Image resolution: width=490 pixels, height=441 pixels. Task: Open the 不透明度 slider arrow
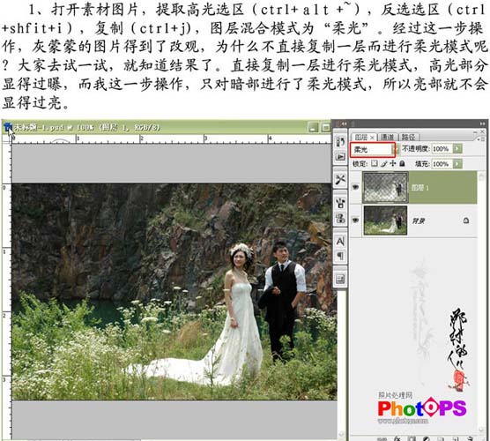click(x=457, y=148)
